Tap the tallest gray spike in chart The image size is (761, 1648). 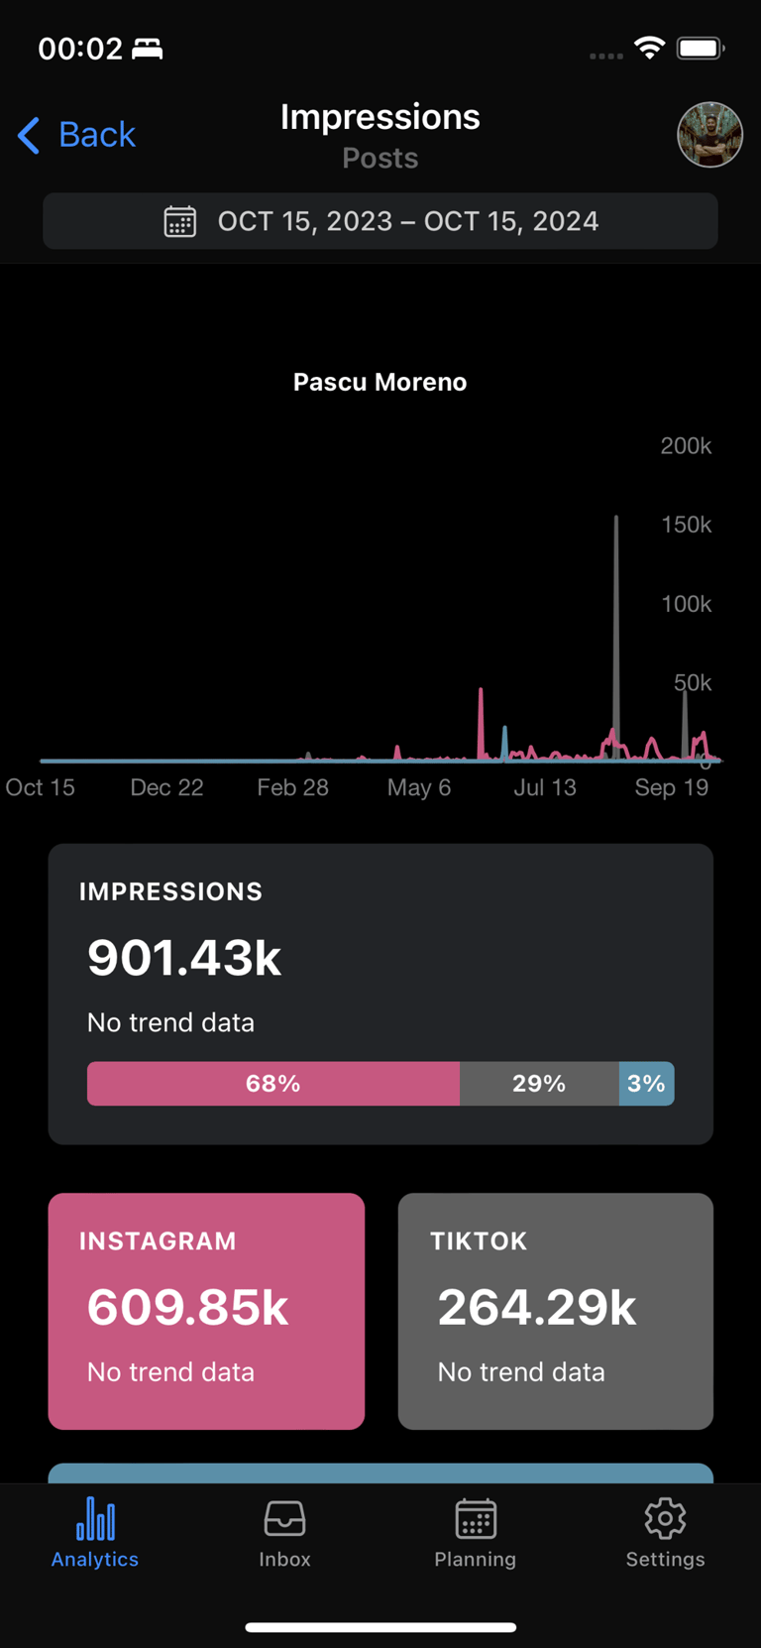click(x=616, y=635)
